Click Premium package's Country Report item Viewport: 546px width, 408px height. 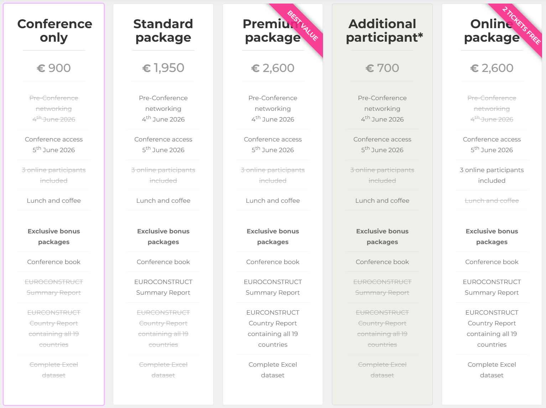coord(273,329)
